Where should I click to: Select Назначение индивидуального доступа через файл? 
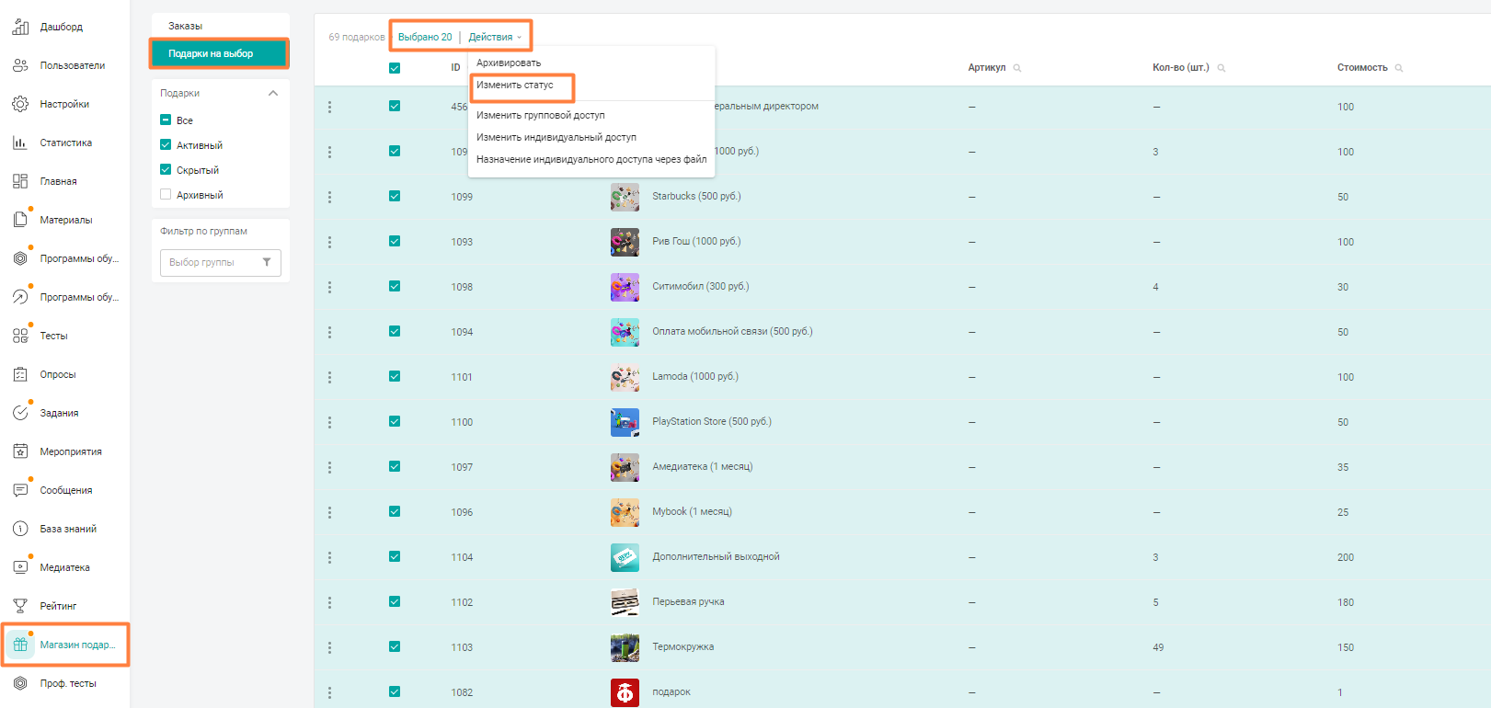click(x=591, y=159)
